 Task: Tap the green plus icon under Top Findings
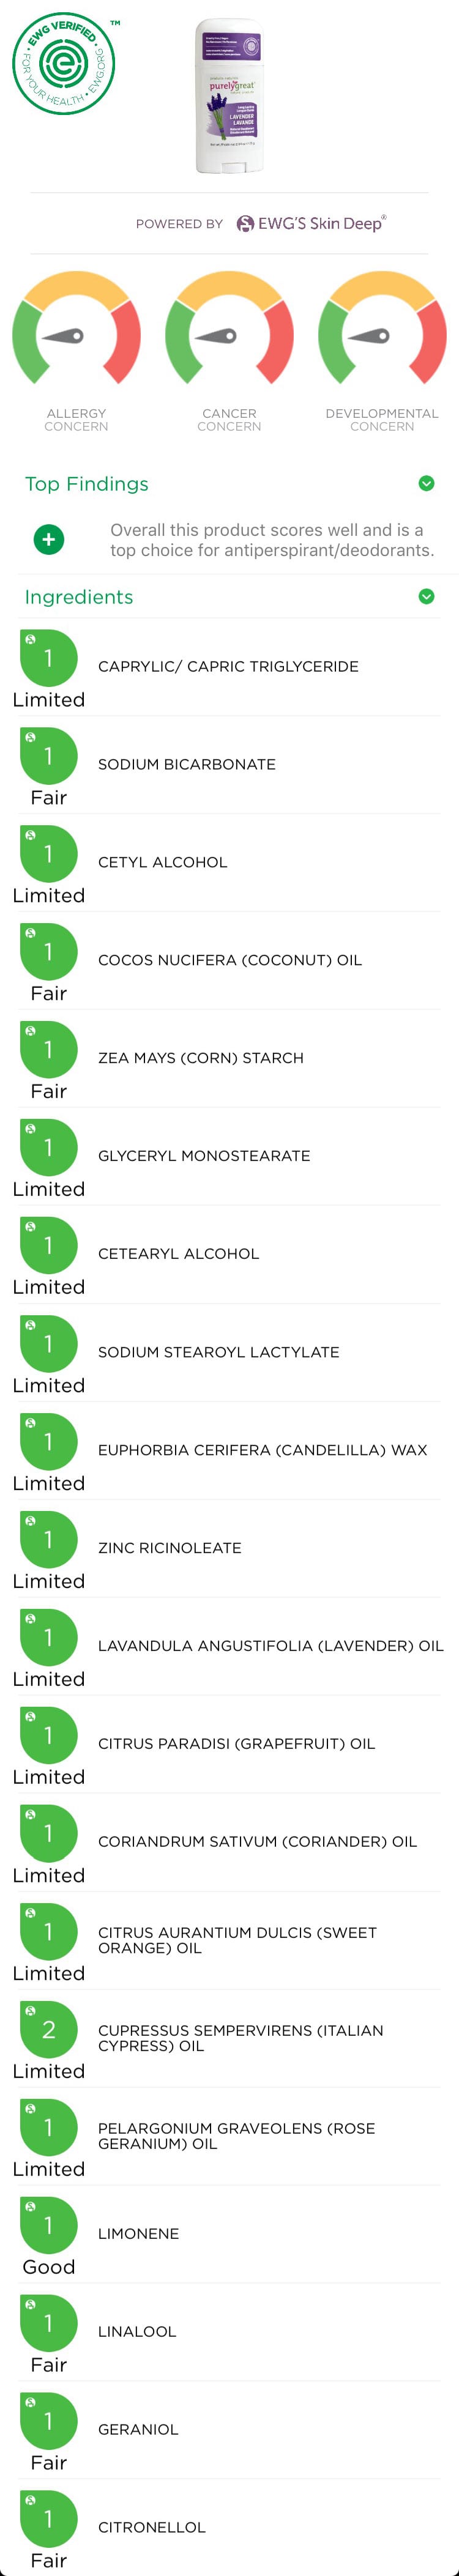click(x=49, y=540)
